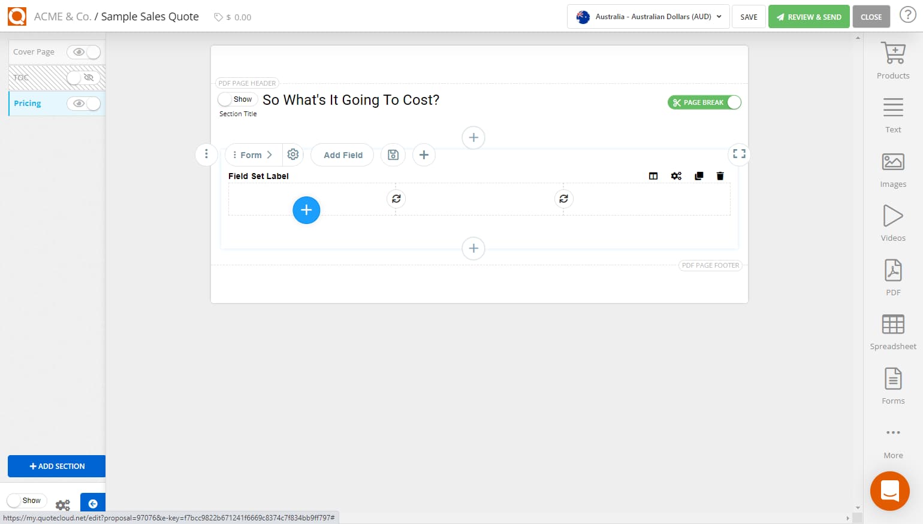The image size is (923, 524).
Task: Select the Pricing section in the sidebar
Action: (27, 103)
